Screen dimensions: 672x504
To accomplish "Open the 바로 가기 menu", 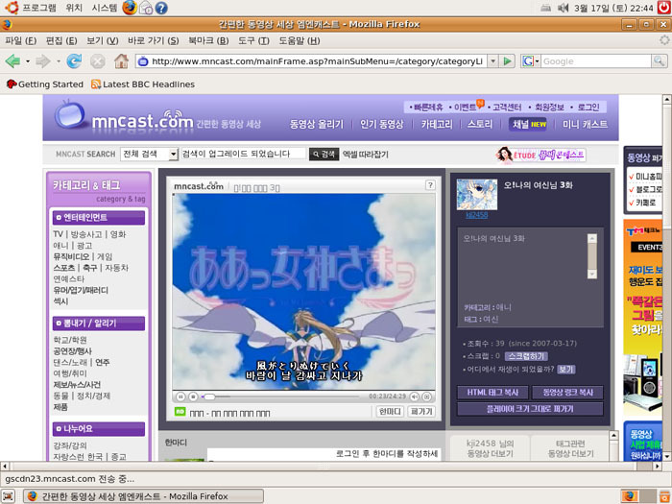I will (x=154, y=40).
